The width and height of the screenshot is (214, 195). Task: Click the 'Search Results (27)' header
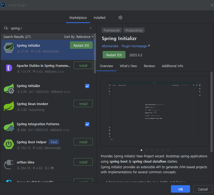(x=17, y=37)
